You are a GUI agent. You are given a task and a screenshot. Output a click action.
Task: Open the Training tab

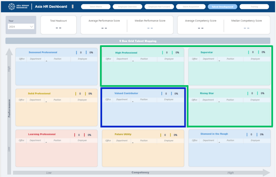[x=254, y=7]
